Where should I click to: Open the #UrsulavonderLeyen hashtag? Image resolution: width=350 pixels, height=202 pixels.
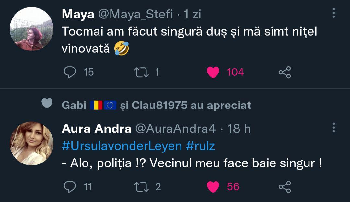pyautogui.click(x=122, y=146)
